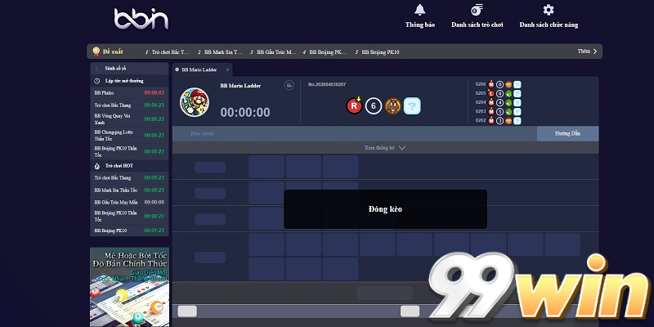The height and width of the screenshot is (327, 654).
Task: Collapse the Lập tức mở thưởng section
Action: point(129,81)
